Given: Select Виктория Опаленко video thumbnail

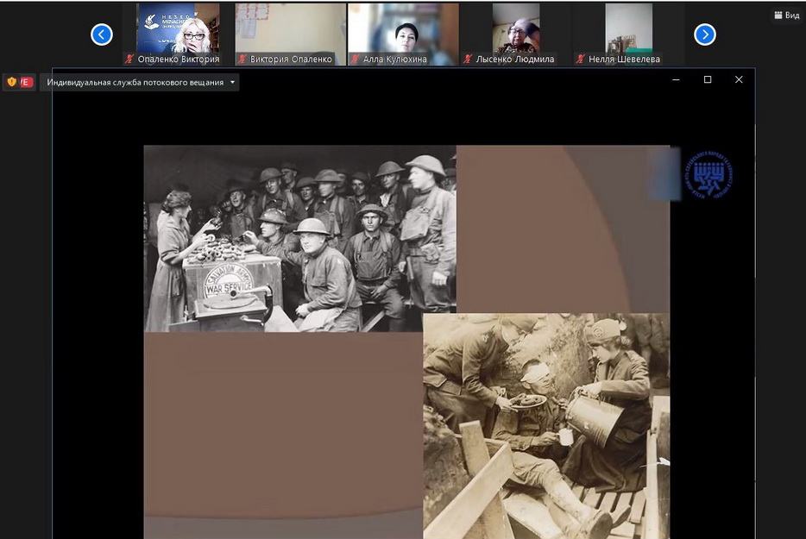Looking at the screenshot, I should [291, 34].
